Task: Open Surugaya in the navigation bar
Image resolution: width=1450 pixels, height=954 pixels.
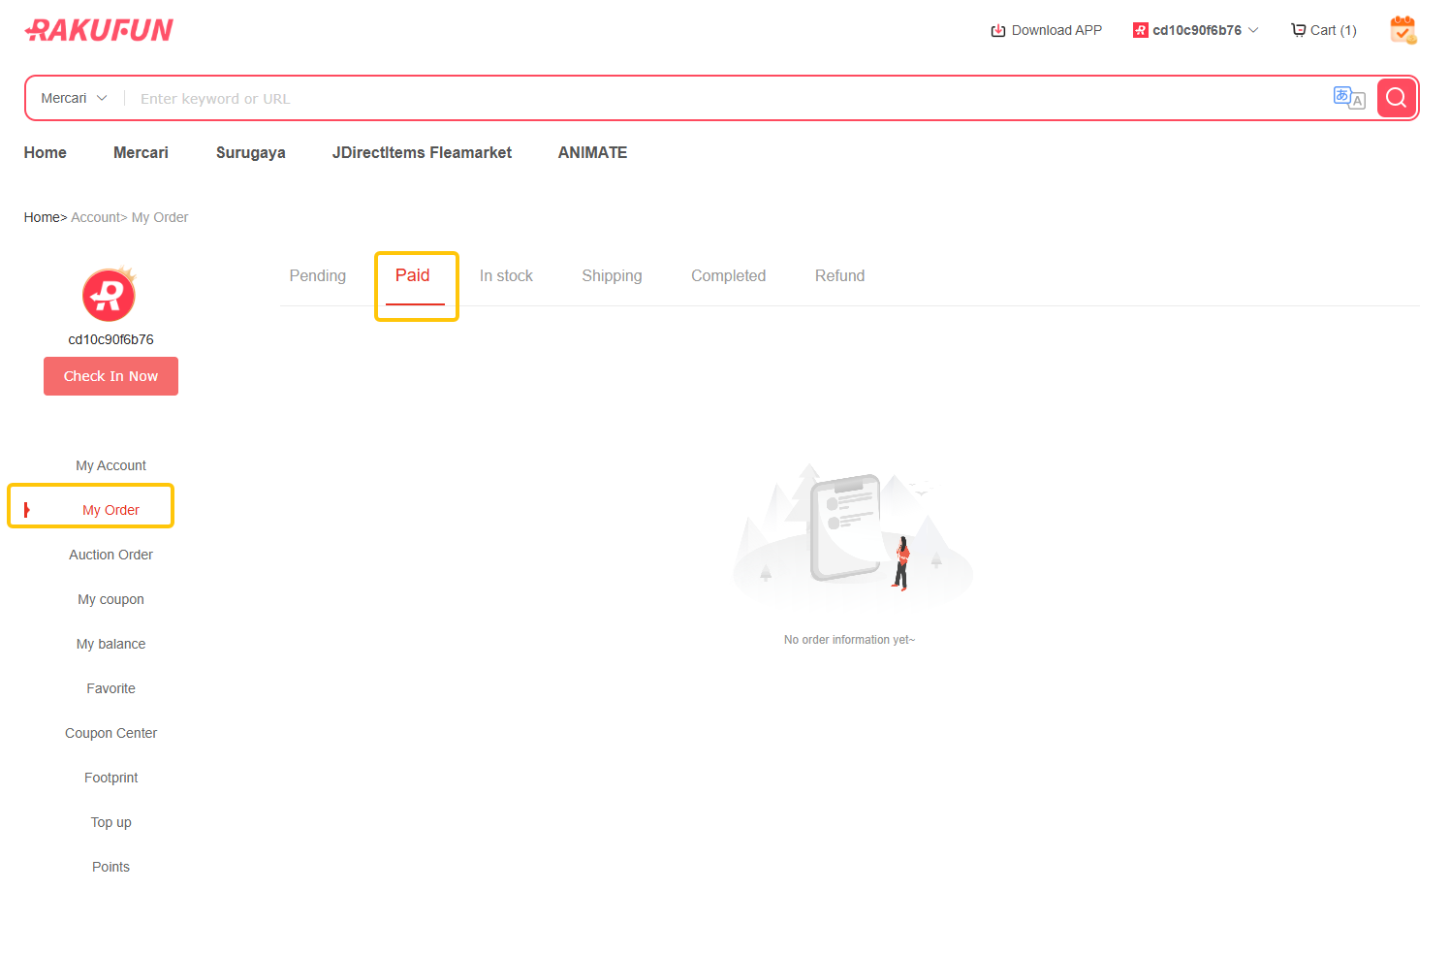Action: (250, 152)
